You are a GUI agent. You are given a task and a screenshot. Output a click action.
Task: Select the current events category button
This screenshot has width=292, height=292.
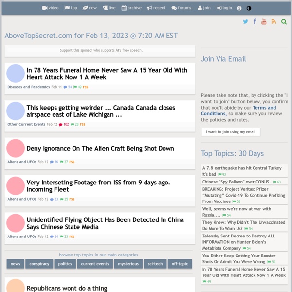(95, 264)
